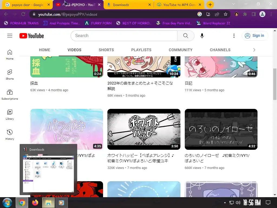This screenshot has height=208, width=277.
Task: Launch Firefox from taskbar
Action: [35, 203]
